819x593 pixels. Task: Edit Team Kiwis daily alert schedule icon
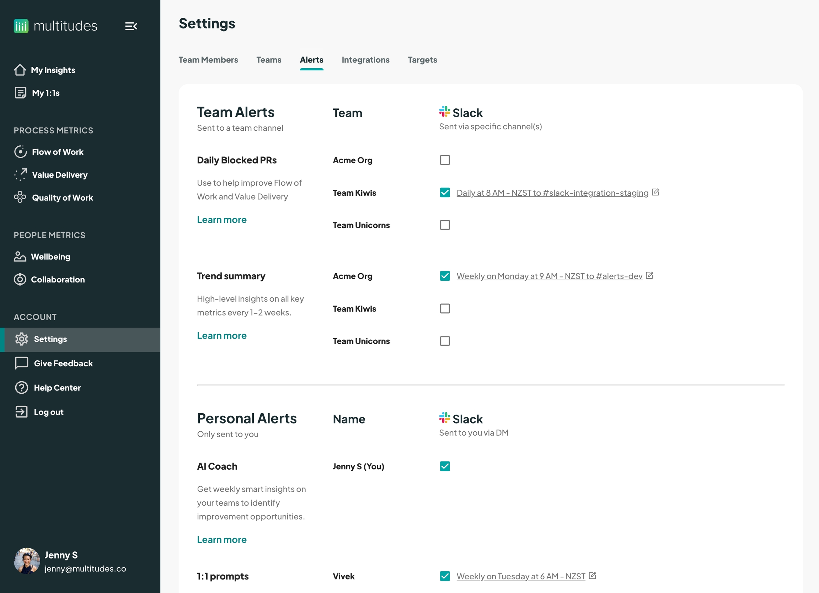coord(655,192)
